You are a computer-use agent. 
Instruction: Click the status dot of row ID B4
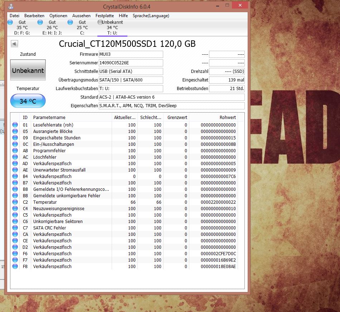click(15, 176)
